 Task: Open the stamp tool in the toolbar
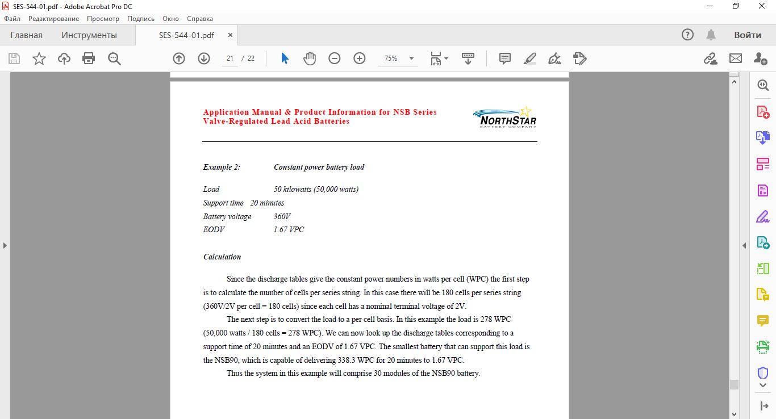point(580,58)
